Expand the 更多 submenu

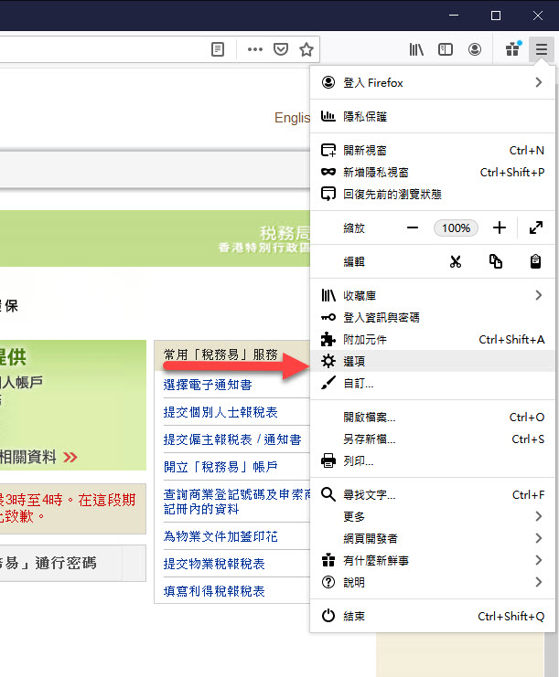coord(433,516)
